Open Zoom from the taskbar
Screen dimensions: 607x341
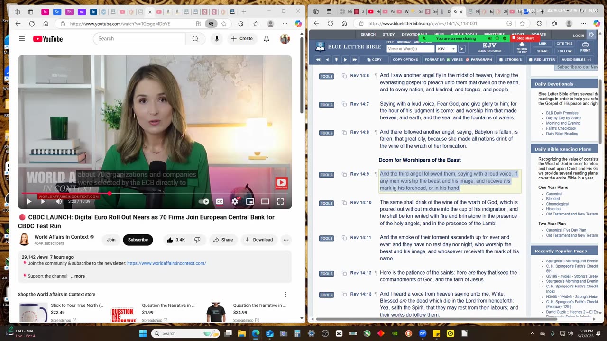tap(423, 333)
